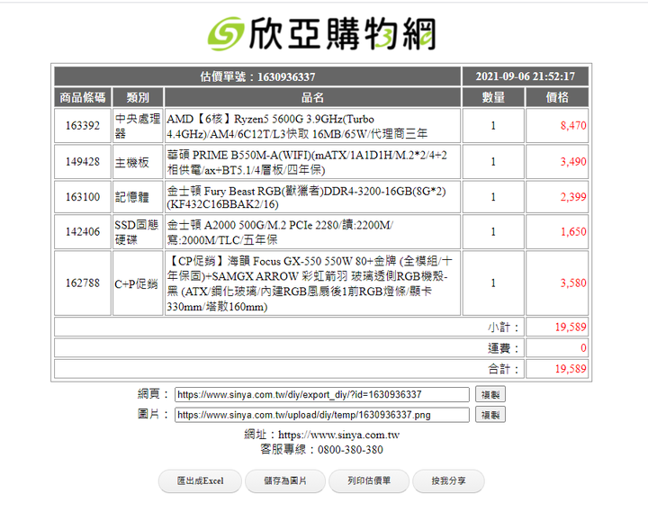Click the 小計 label
The image size is (648, 512).
(503, 328)
